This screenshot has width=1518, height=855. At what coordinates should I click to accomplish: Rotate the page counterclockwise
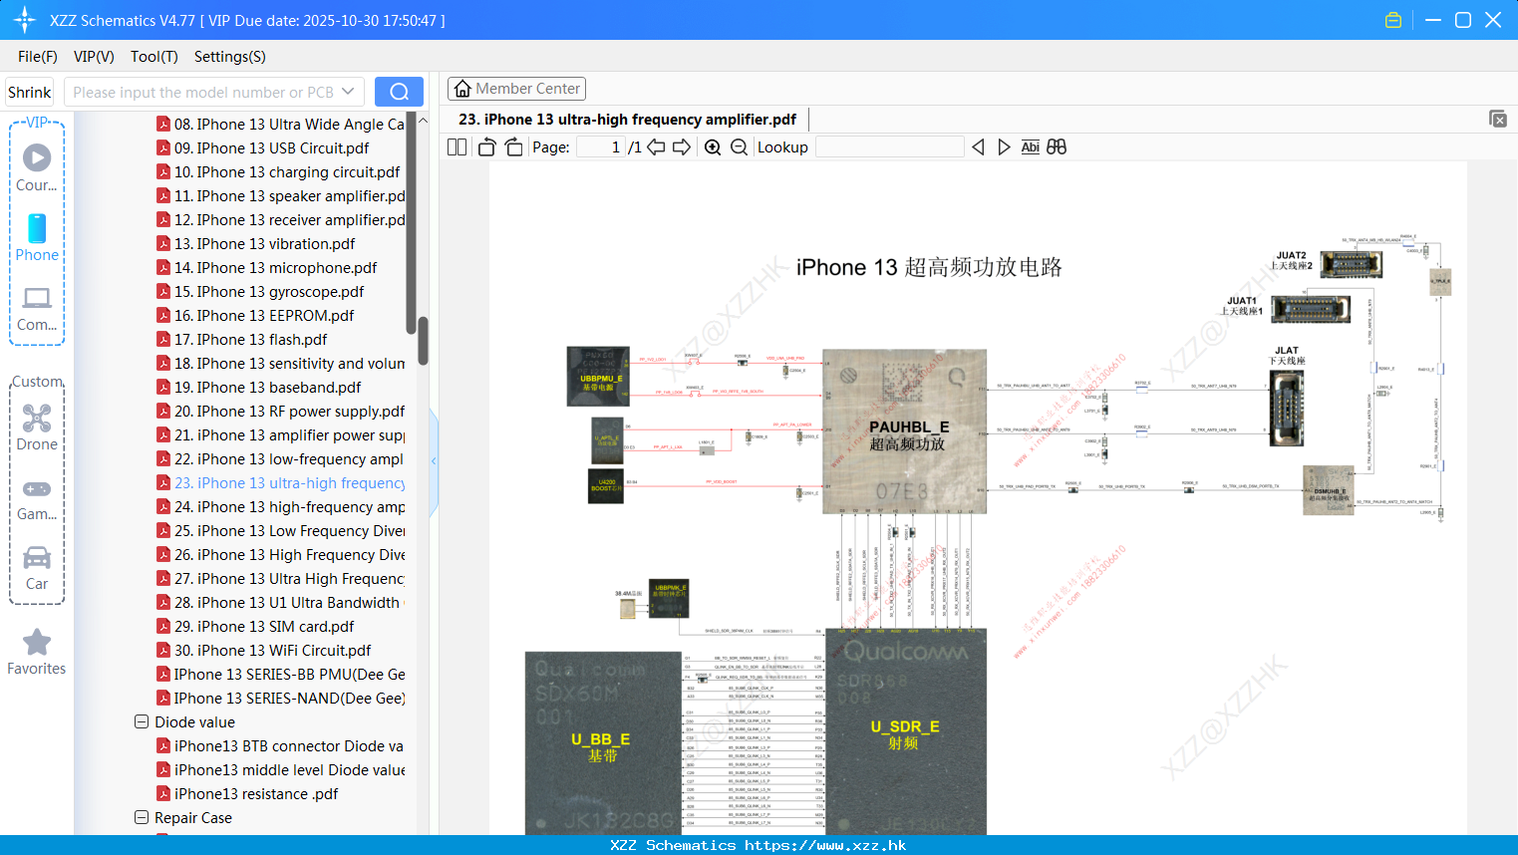point(486,146)
